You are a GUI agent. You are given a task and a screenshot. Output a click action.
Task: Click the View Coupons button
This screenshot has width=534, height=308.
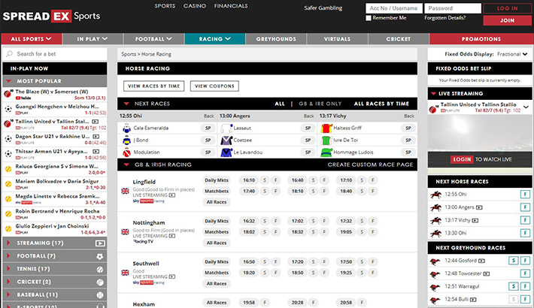click(214, 86)
